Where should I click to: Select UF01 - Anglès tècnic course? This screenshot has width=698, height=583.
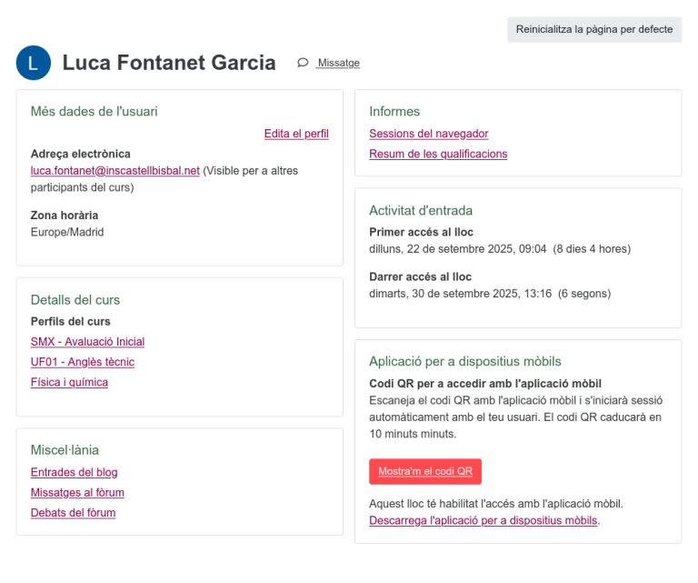[x=82, y=362]
